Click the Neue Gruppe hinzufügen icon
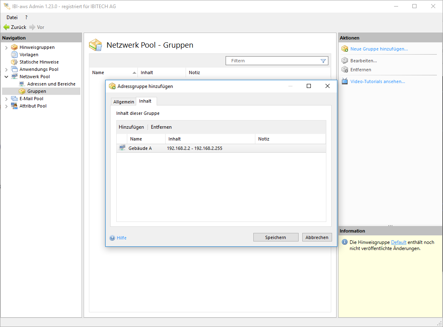Screen dimensions: 443x327 pyautogui.click(x=345, y=49)
